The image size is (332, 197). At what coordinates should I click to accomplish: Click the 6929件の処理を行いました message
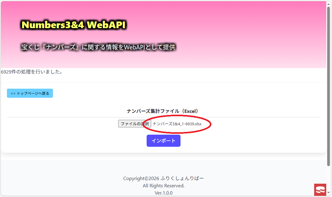(x=32, y=72)
